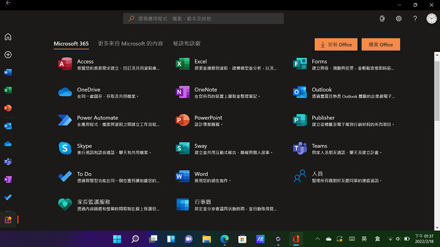Go to Home in the sidebar
Image resolution: width=440 pixels, height=247 pixels.
point(8,37)
